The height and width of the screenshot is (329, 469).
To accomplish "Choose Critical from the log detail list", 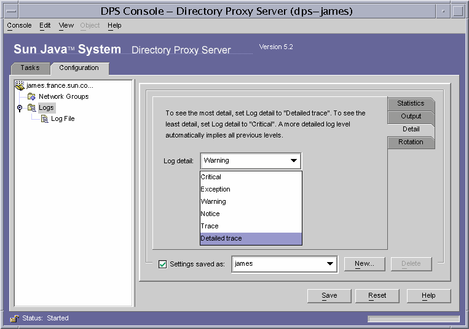I will [251, 177].
